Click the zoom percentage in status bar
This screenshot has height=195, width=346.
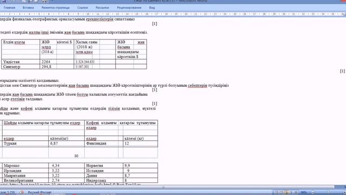(x=304, y=192)
